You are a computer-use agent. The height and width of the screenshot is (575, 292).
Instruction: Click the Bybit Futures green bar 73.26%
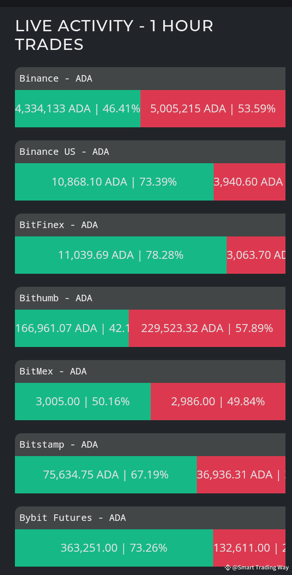point(114,548)
